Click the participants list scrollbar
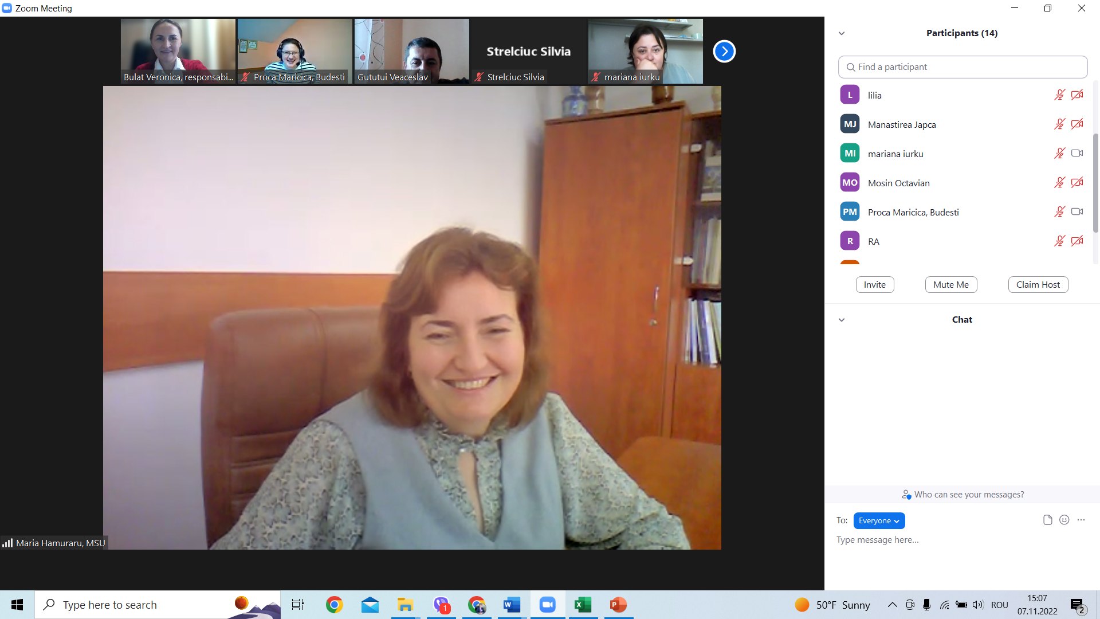The height and width of the screenshot is (619, 1100). 1095,183
